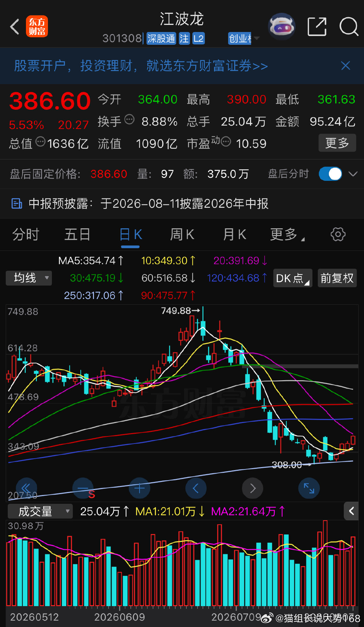Screen dimensions: 364x627
Task: Tap the 总值 info icon
Action: [40, 141]
